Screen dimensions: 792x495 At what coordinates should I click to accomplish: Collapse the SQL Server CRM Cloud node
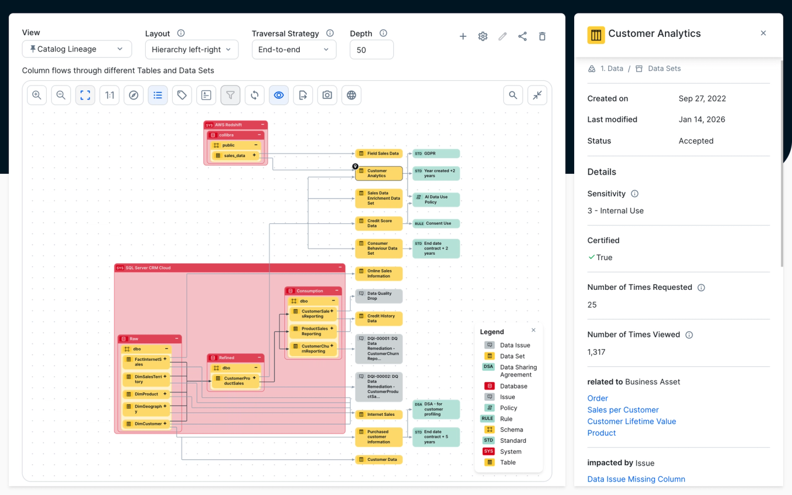point(340,268)
